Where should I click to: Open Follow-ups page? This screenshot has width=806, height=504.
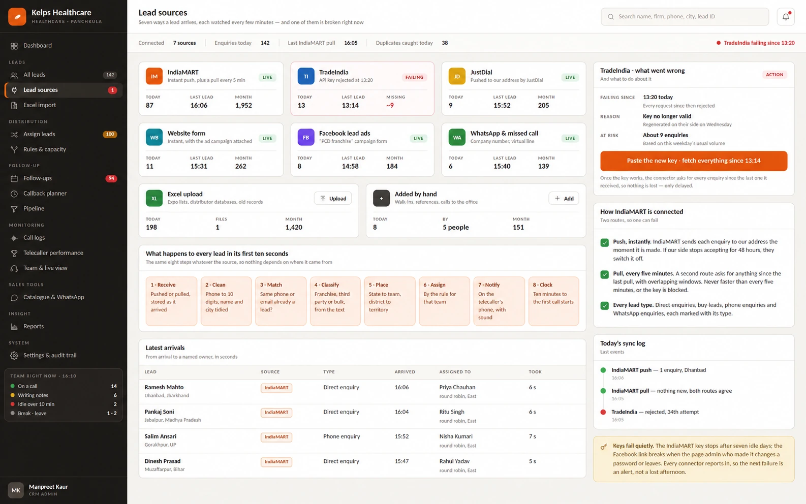pos(64,178)
